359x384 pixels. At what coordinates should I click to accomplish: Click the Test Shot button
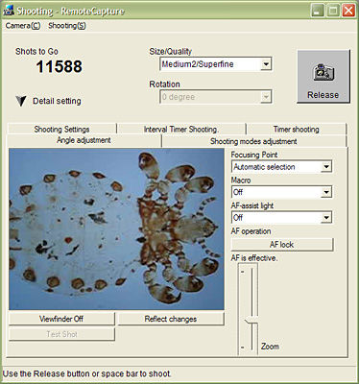point(61,334)
